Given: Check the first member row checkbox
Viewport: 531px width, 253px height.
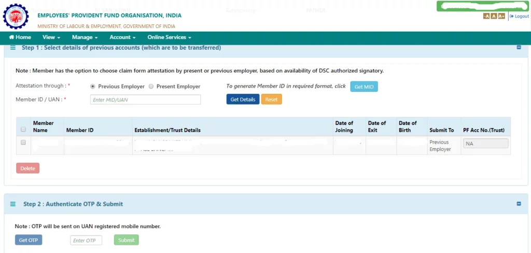Looking at the screenshot, I should (23, 142).
